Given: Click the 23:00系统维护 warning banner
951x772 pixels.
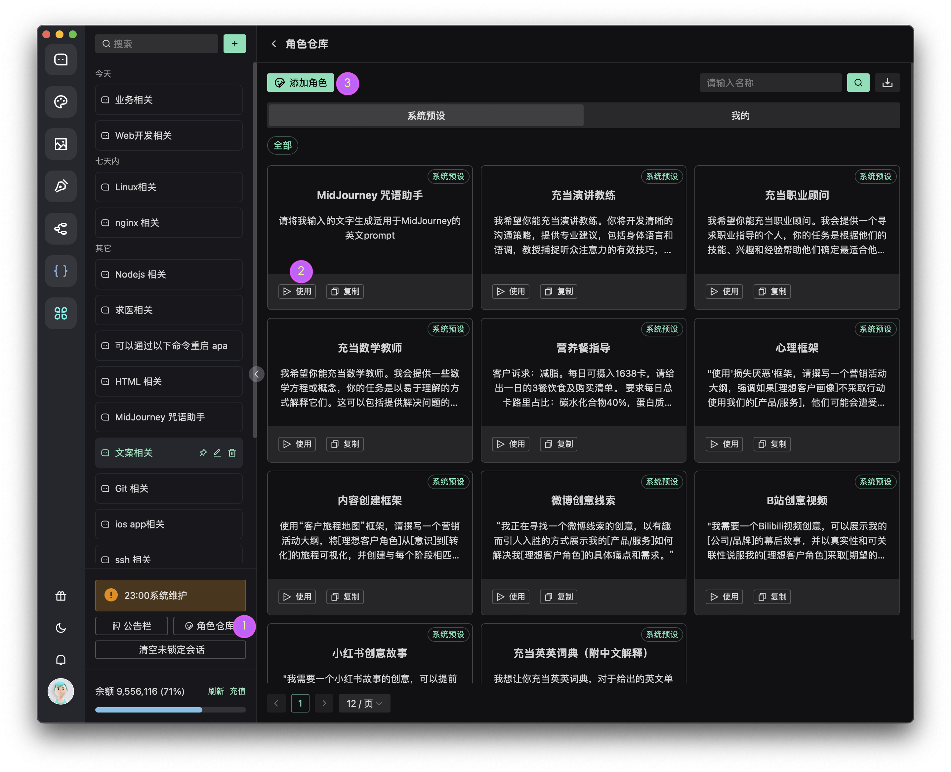Looking at the screenshot, I should (x=170, y=595).
